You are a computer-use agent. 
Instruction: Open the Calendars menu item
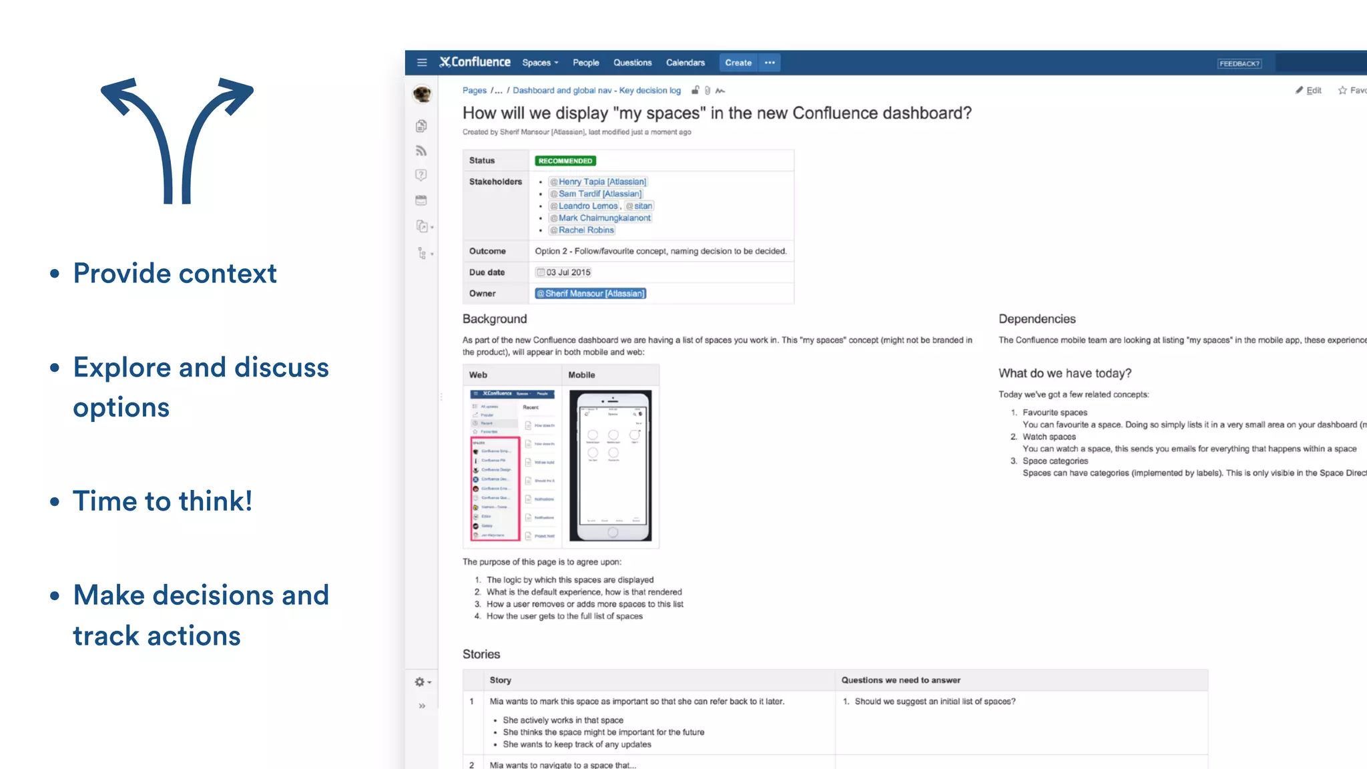coord(685,63)
